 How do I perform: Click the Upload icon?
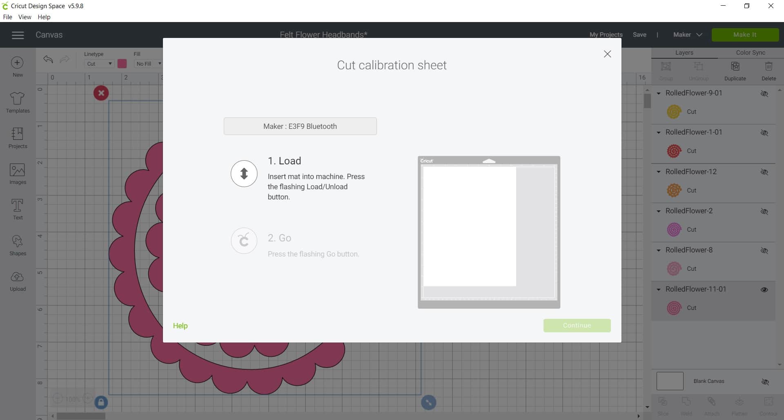pyautogui.click(x=17, y=280)
